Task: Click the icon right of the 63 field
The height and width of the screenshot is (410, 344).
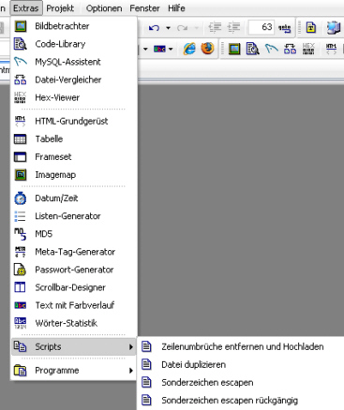Action: [284, 28]
